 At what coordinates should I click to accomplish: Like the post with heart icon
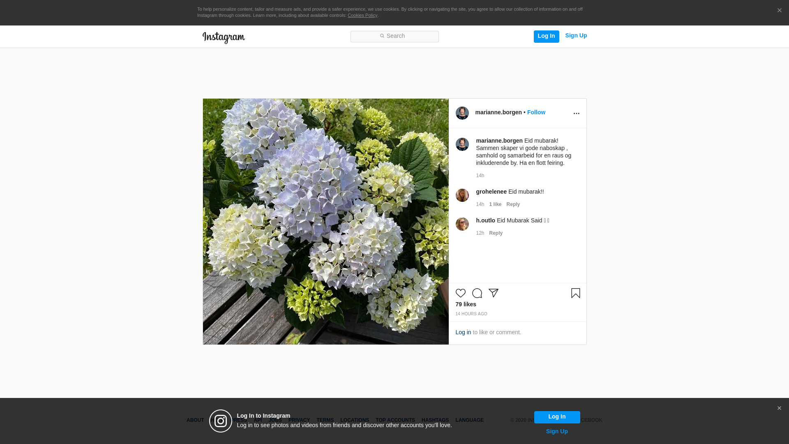(x=461, y=293)
